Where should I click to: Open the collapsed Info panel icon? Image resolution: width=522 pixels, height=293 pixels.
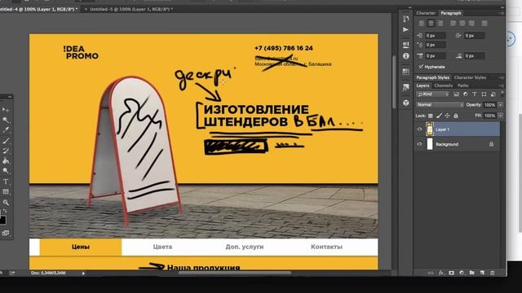click(405, 56)
